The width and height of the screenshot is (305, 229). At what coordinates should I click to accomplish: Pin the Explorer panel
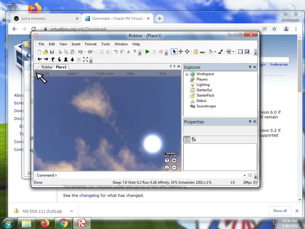(250, 67)
